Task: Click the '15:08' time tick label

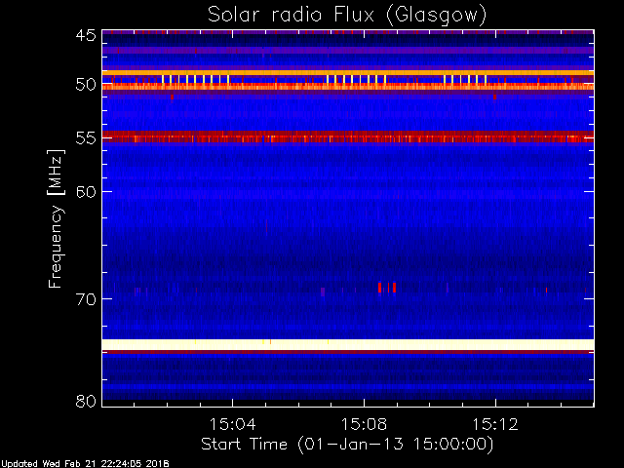Action: [364, 425]
